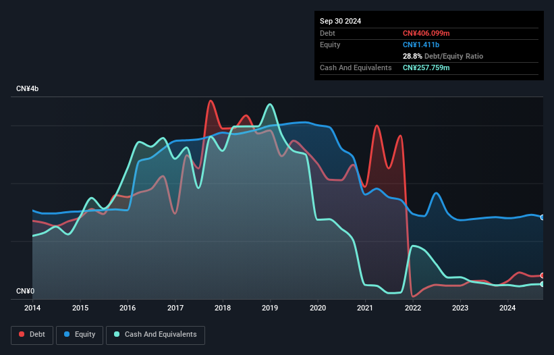Click the CN¥4b y-axis label
The height and width of the screenshot is (355, 554).
coord(27,88)
